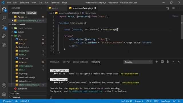
Task: Select the Terminal panel tab
Action: click(x=96, y=62)
